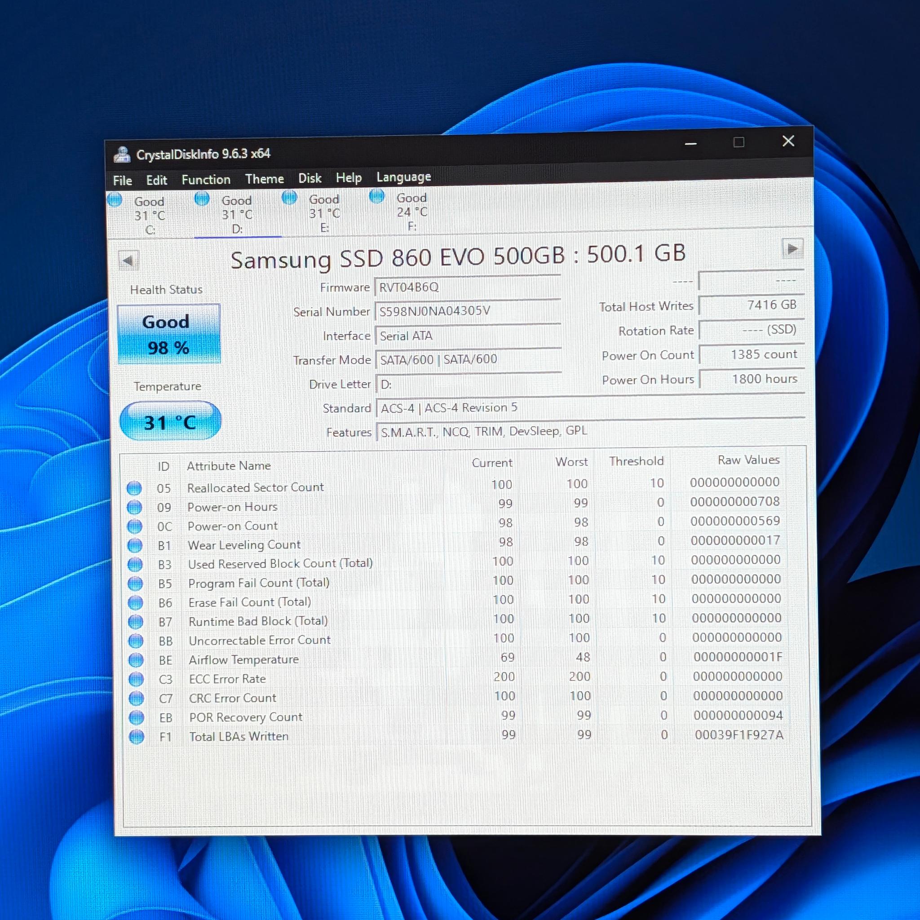
Task: Click the status orb for ECC Error Rate
Action: click(136, 679)
